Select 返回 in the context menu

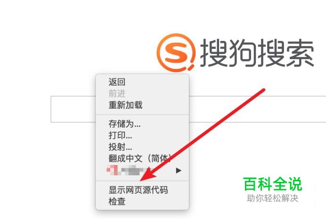coord(117,82)
